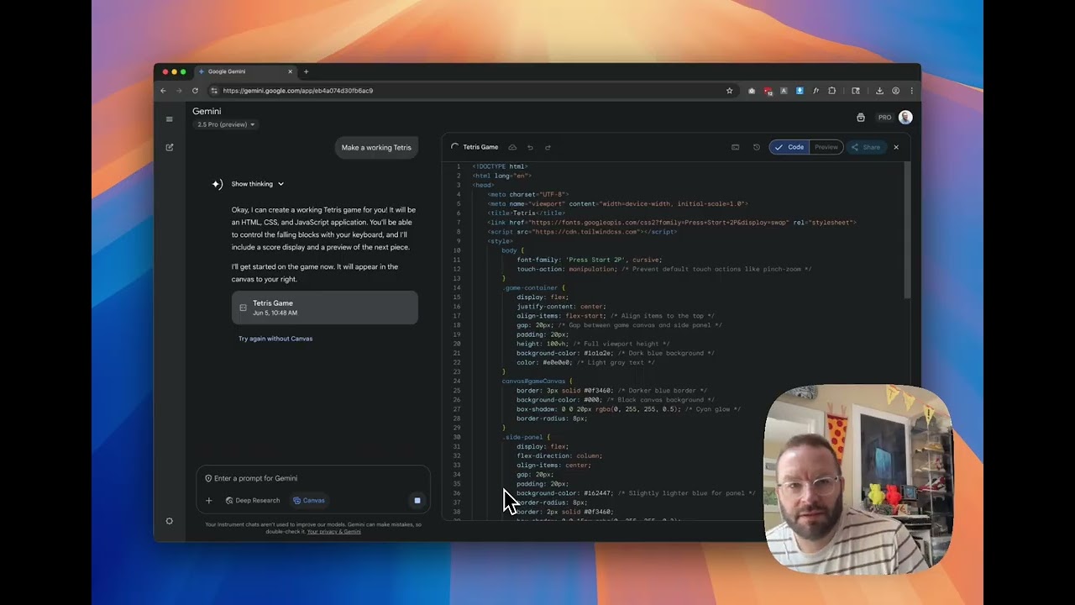1075x605 pixels.
Task: Open the browser side panel icon
Action: pyautogui.click(x=856, y=91)
